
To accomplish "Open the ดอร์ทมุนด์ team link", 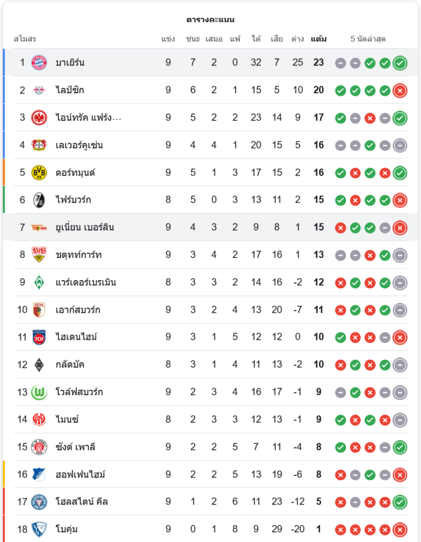I will click(79, 172).
